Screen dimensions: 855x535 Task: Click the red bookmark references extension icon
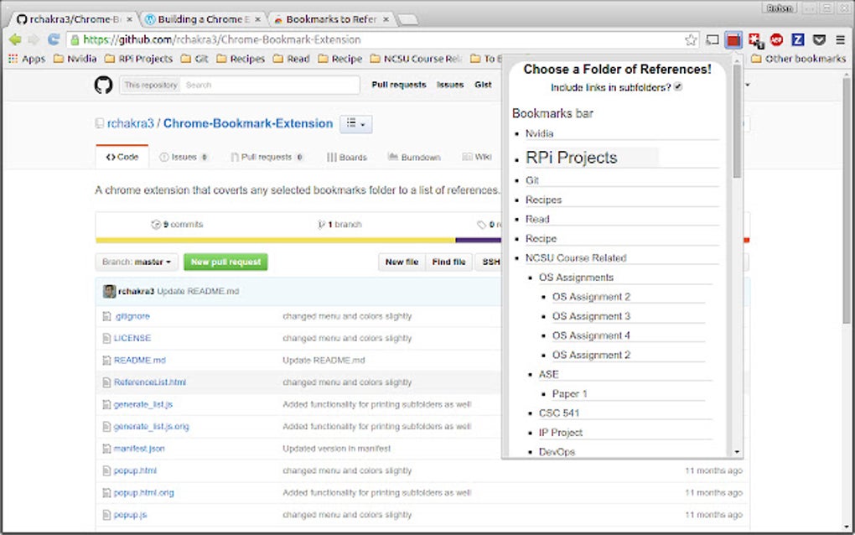(733, 39)
